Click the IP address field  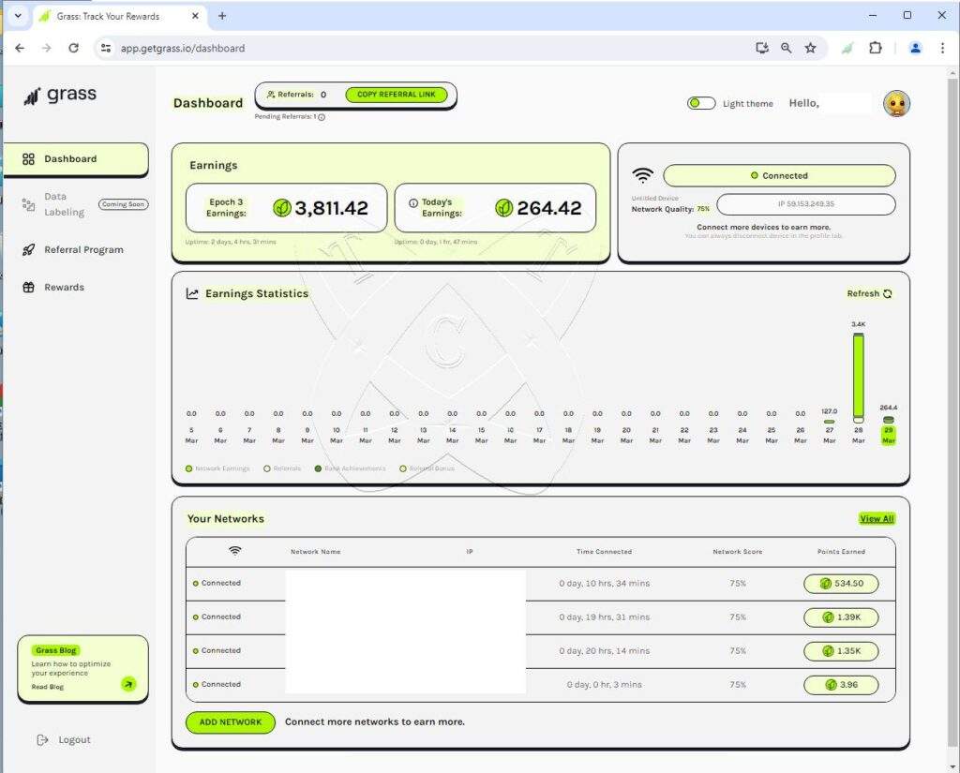(x=805, y=204)
